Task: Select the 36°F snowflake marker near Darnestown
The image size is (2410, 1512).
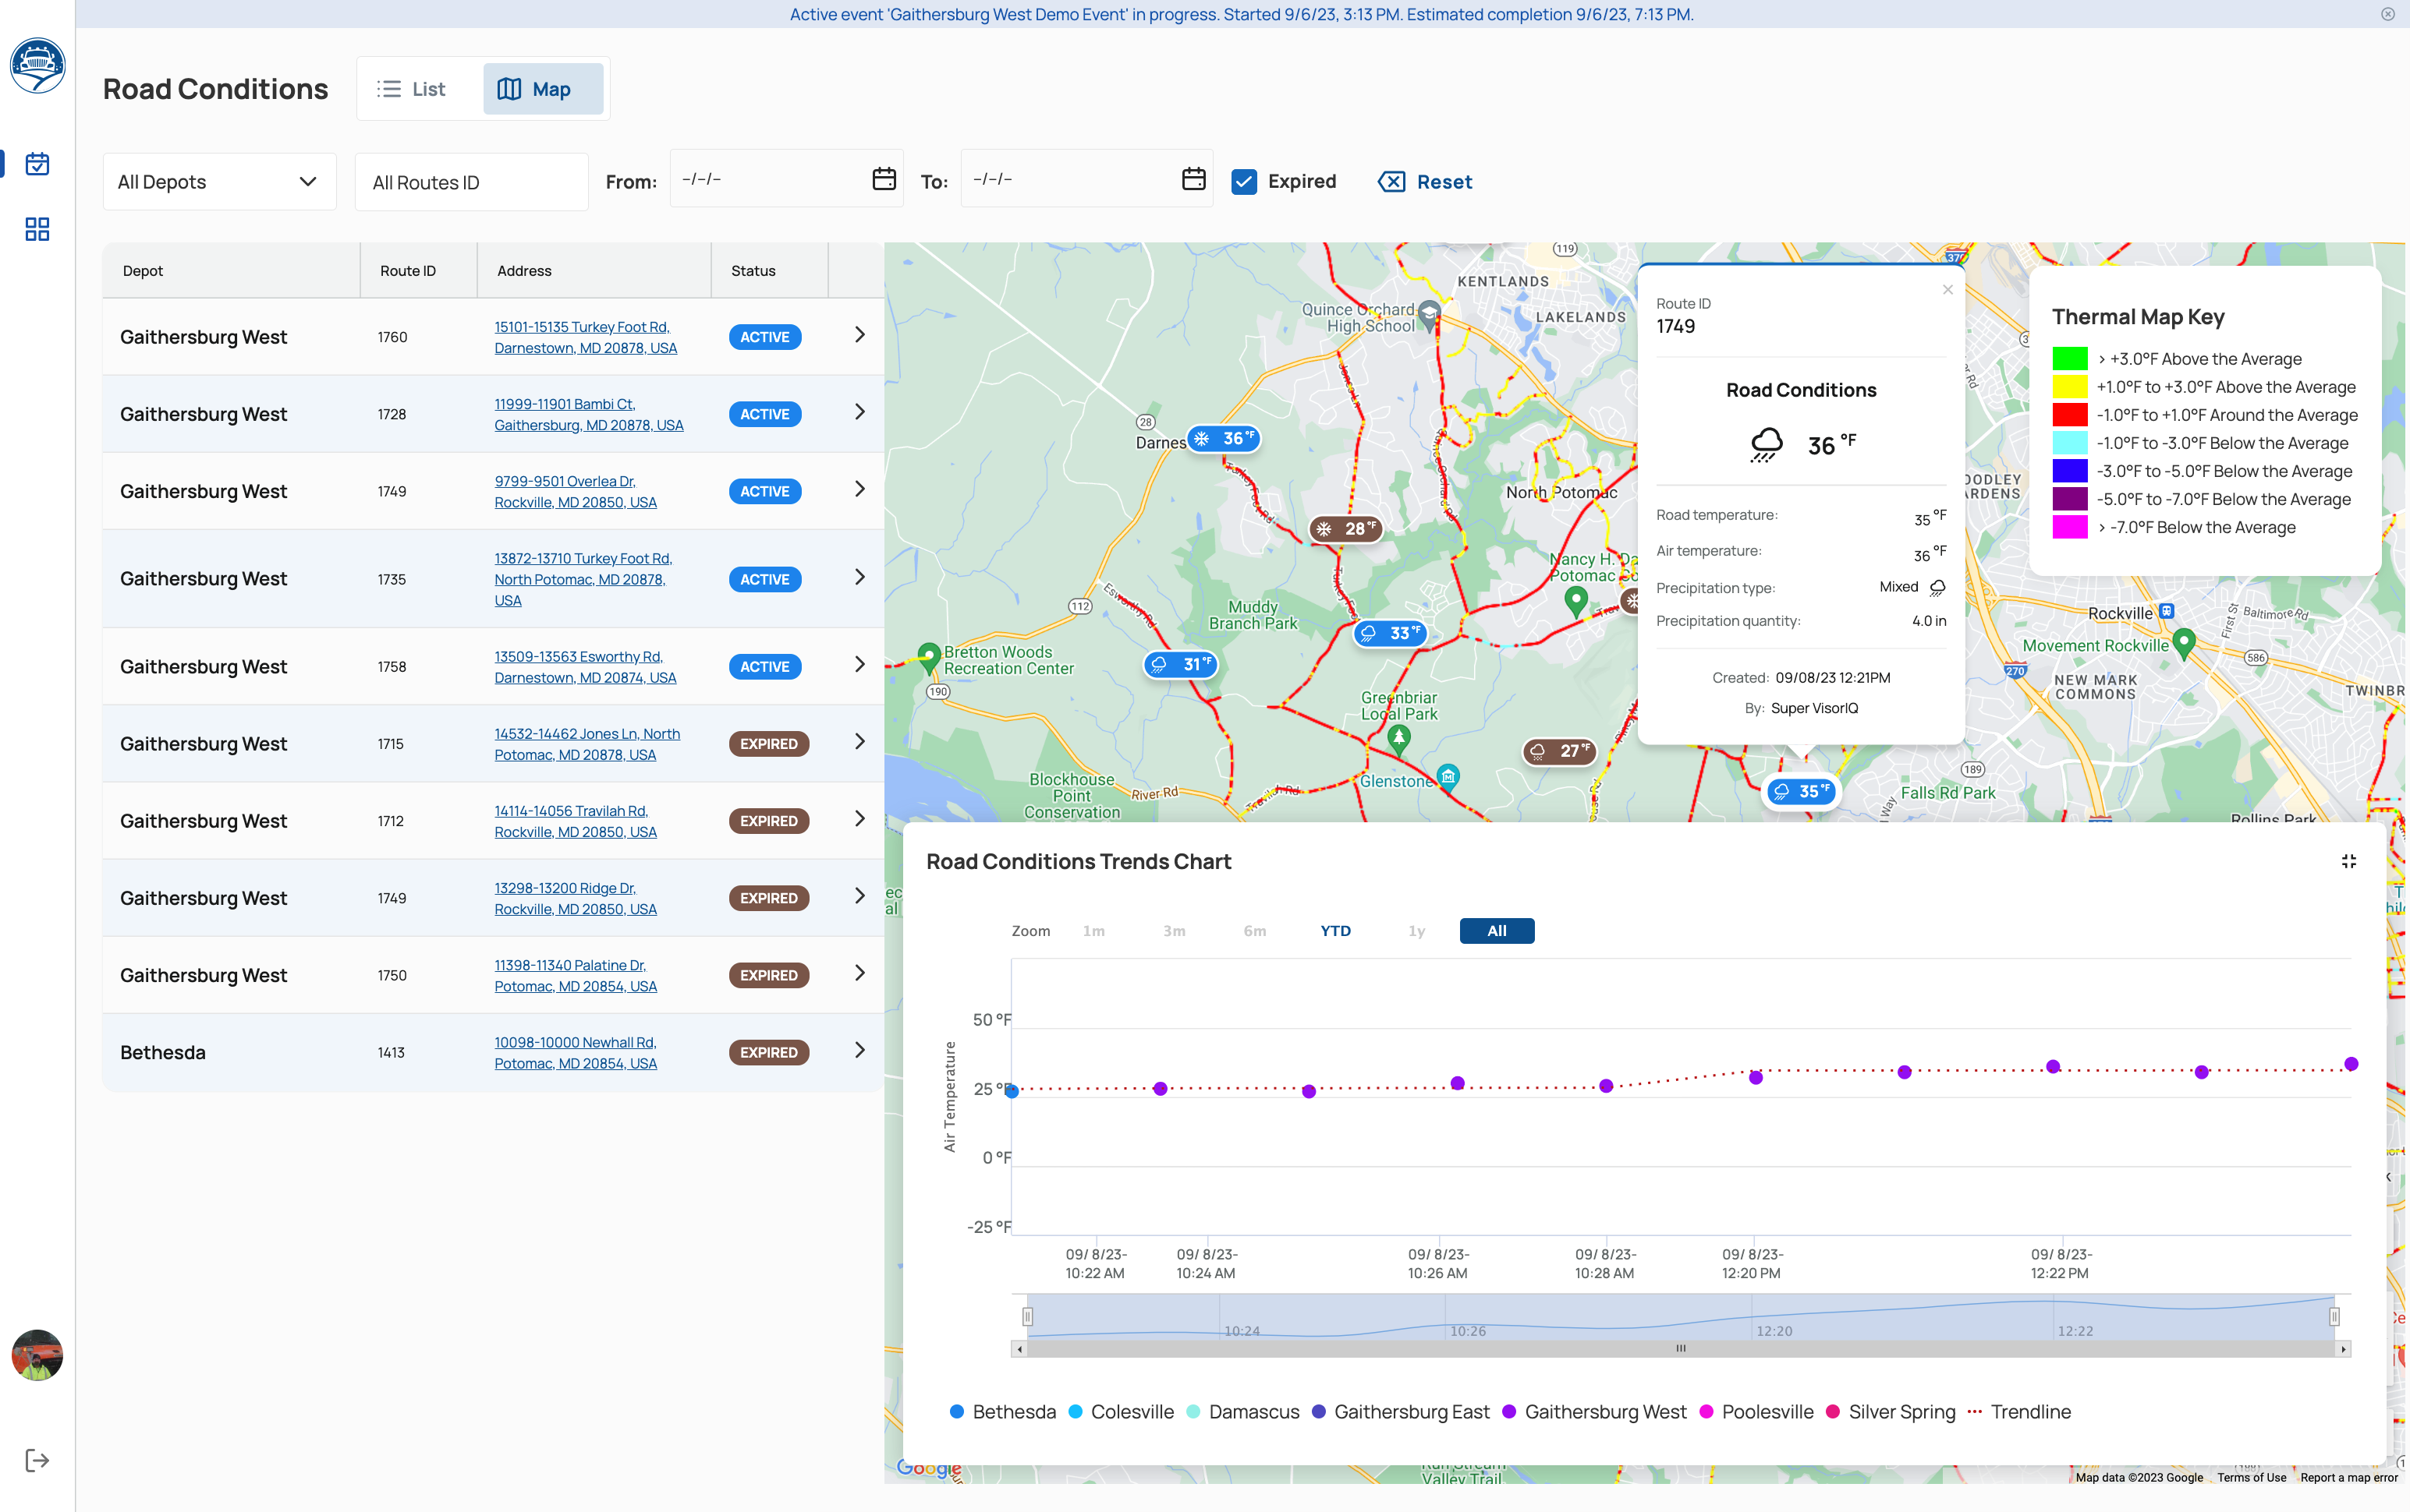Action: pyautogui.click(x=1224, y=438)
